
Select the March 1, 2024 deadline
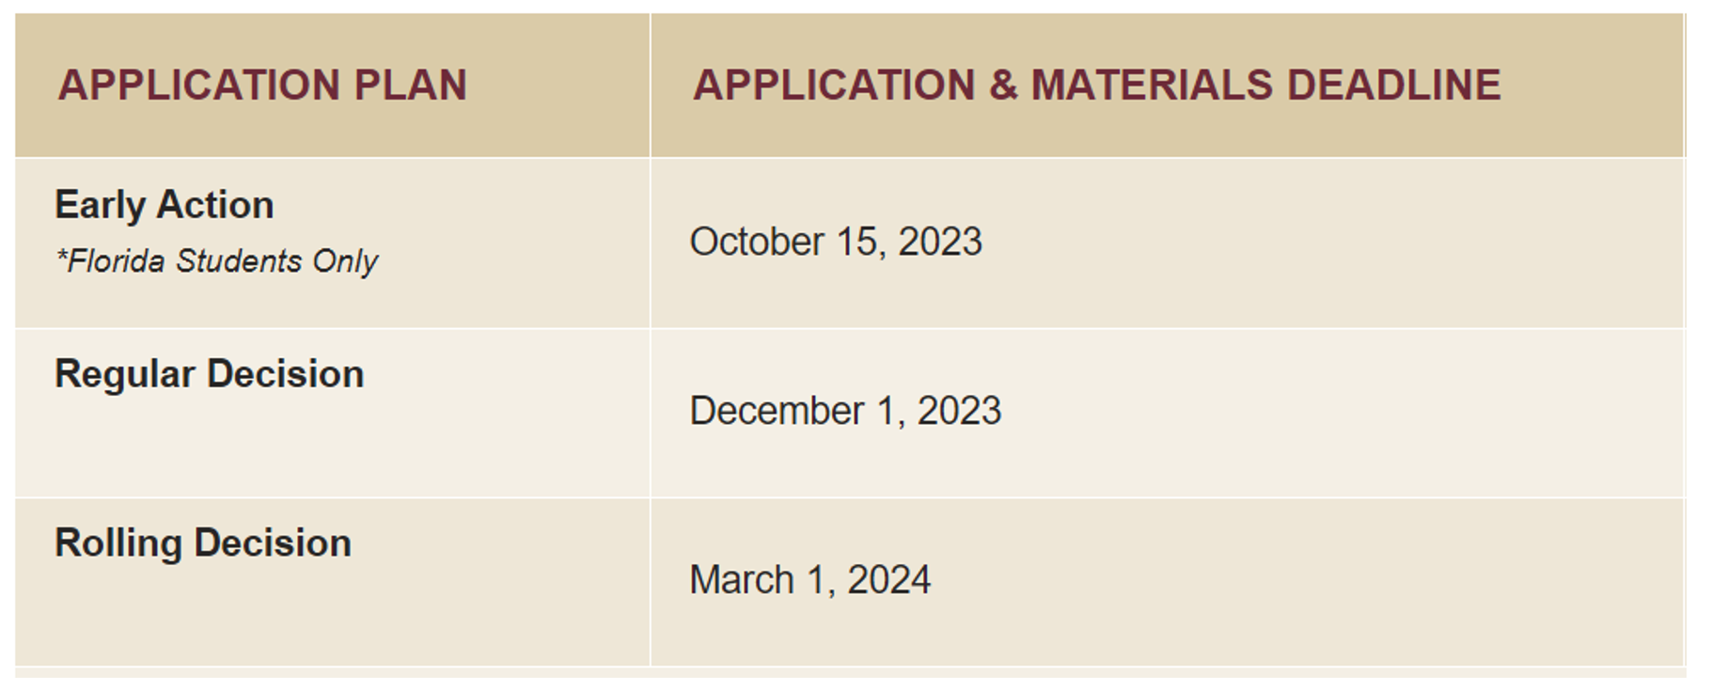pos(809,580)
